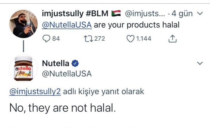Expand the options chevron on imjustsully's tweet

pos(200,13)
